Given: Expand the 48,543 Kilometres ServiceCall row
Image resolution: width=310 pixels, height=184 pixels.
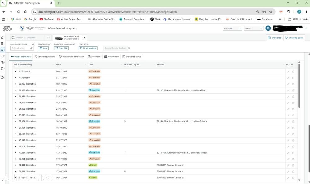Looking at the screenshot, I should 15,140.
